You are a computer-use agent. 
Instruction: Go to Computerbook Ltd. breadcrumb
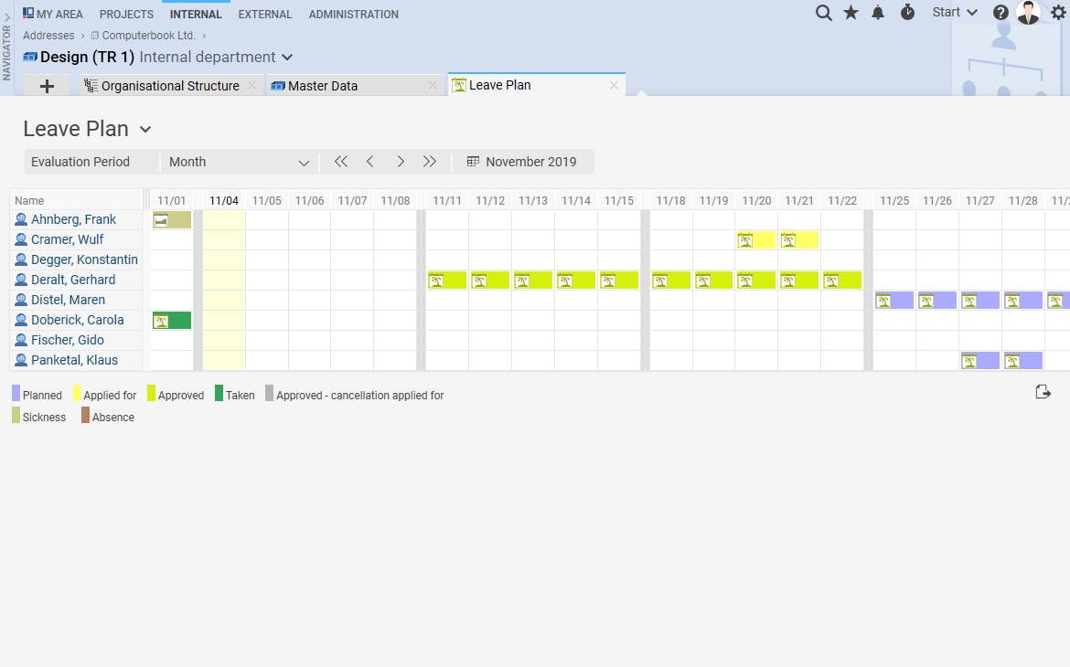pyautogui.click(x=144, y=36)
